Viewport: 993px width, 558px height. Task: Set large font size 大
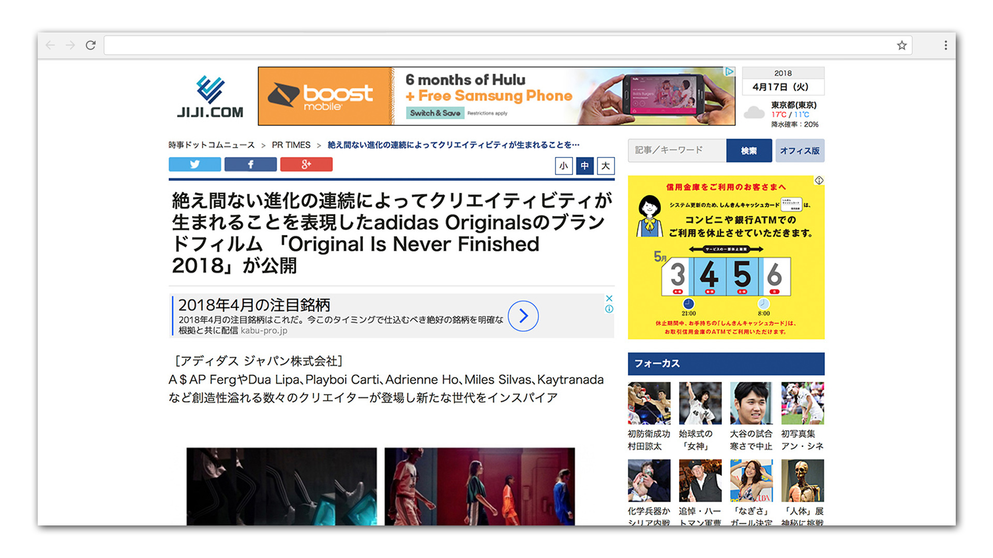point(606,166)
